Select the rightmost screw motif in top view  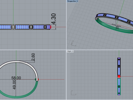click(x=45, y=27)
